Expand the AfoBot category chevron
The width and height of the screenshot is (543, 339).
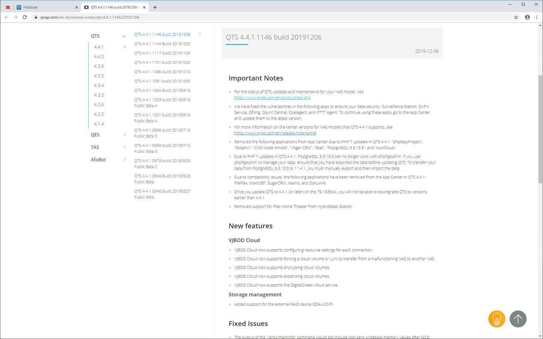tap(125, 160)
